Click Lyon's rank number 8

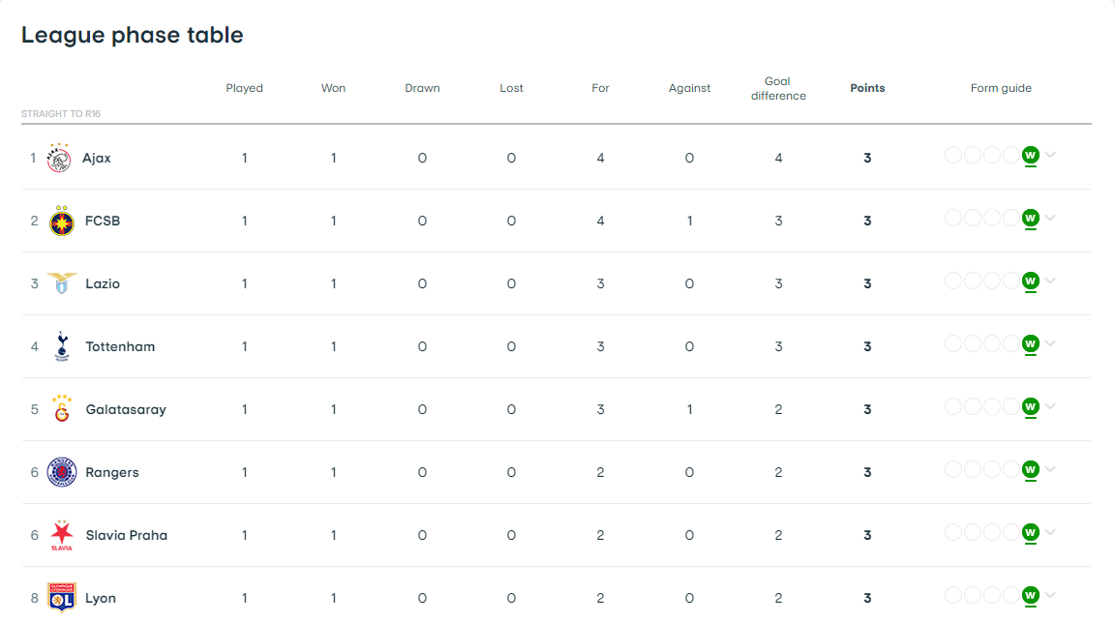coord(34,598)
